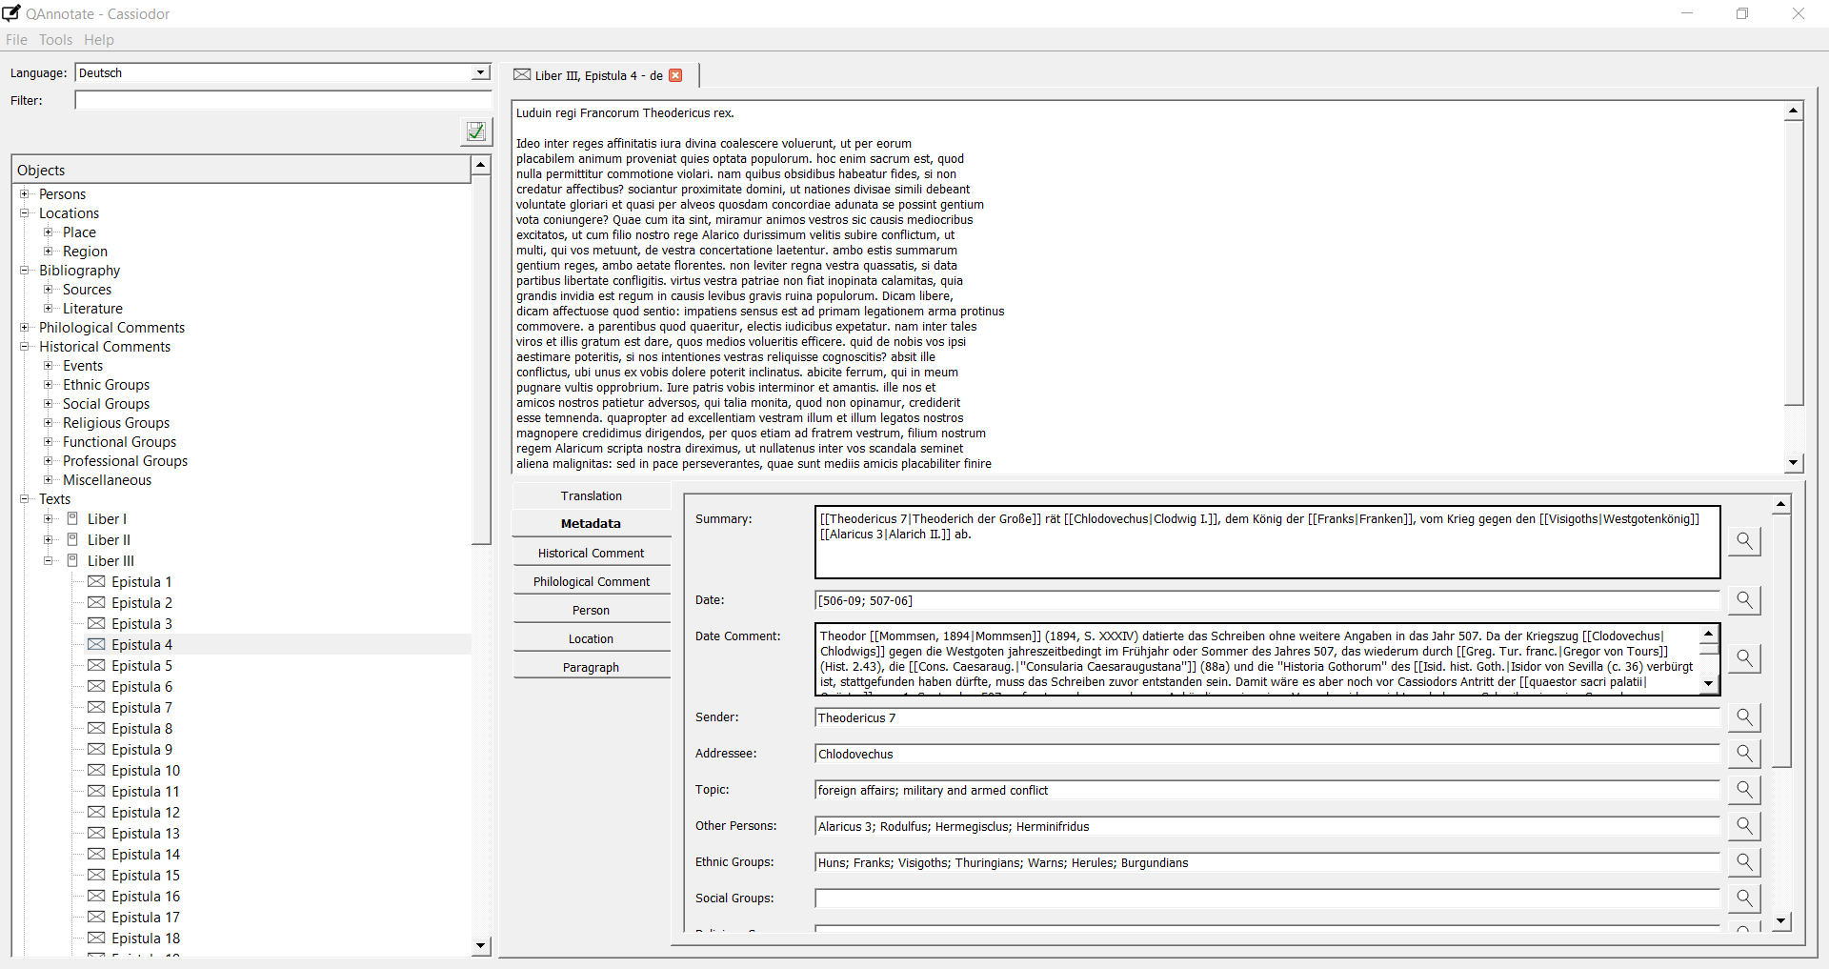Viewport: 1829px width, 969px height.
Task: Expand the Persons tree node
Action: (x=25, y=194)
